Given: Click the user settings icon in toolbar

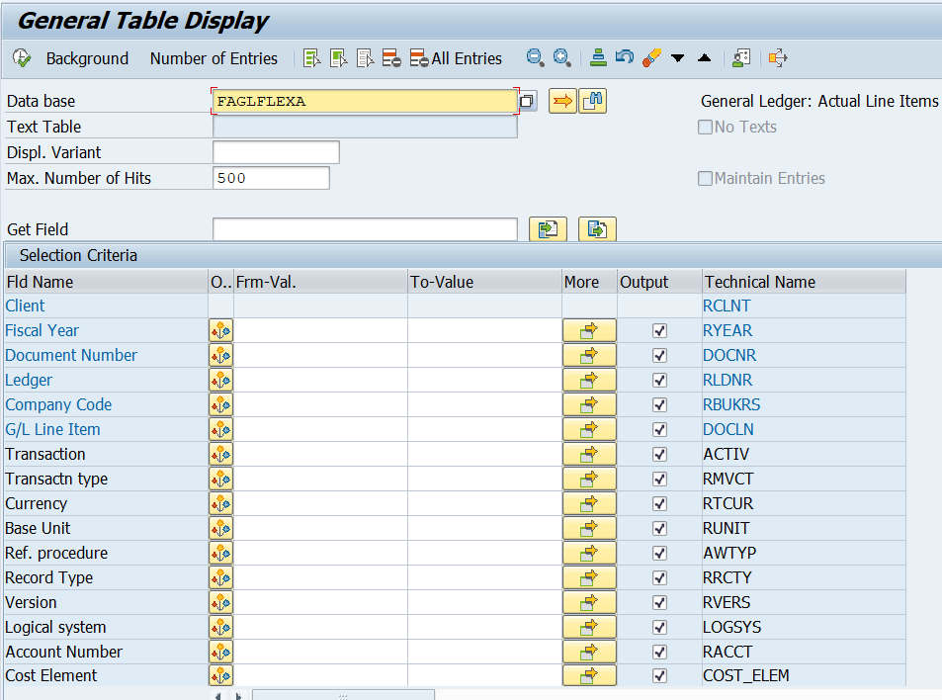Looking at the screenshot, I should click(x=741, y=58).
